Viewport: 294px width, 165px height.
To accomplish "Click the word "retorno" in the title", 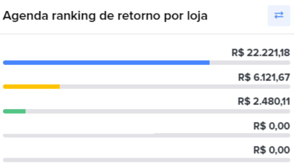I will point(139,16).
